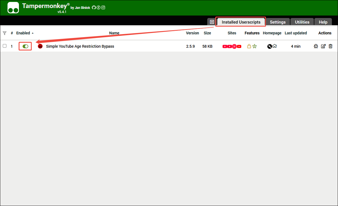Click the add new script plus tab
This screenshot has width=338, height=206.
coord(212,22)
